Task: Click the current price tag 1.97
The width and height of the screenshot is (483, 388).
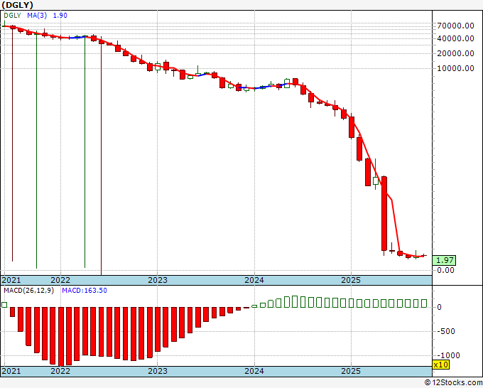Action: pos(444,260)
